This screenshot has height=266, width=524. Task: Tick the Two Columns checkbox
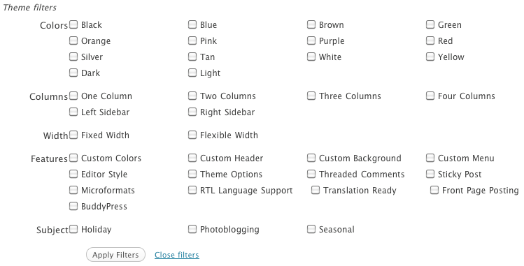192,96
